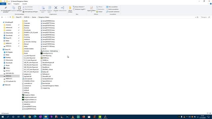Open the address bar history dropdown
Screen dimensions: 212x119
(196, 17)
